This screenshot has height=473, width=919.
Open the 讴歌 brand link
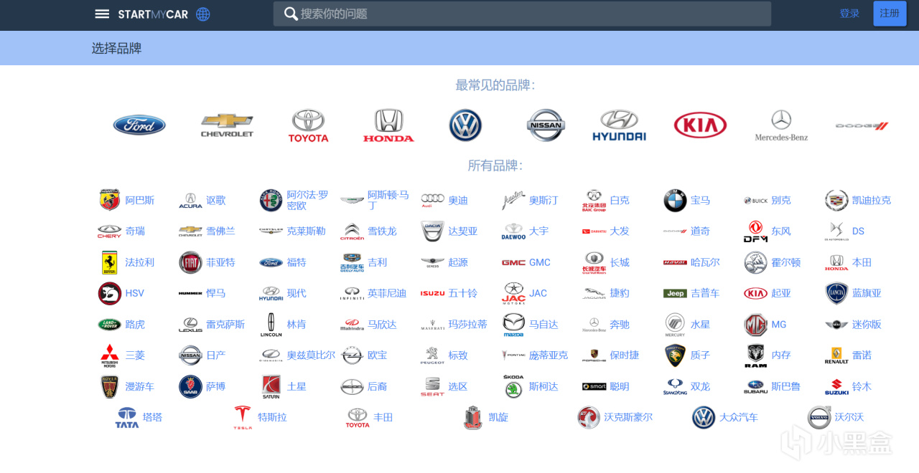coord(216,201)
